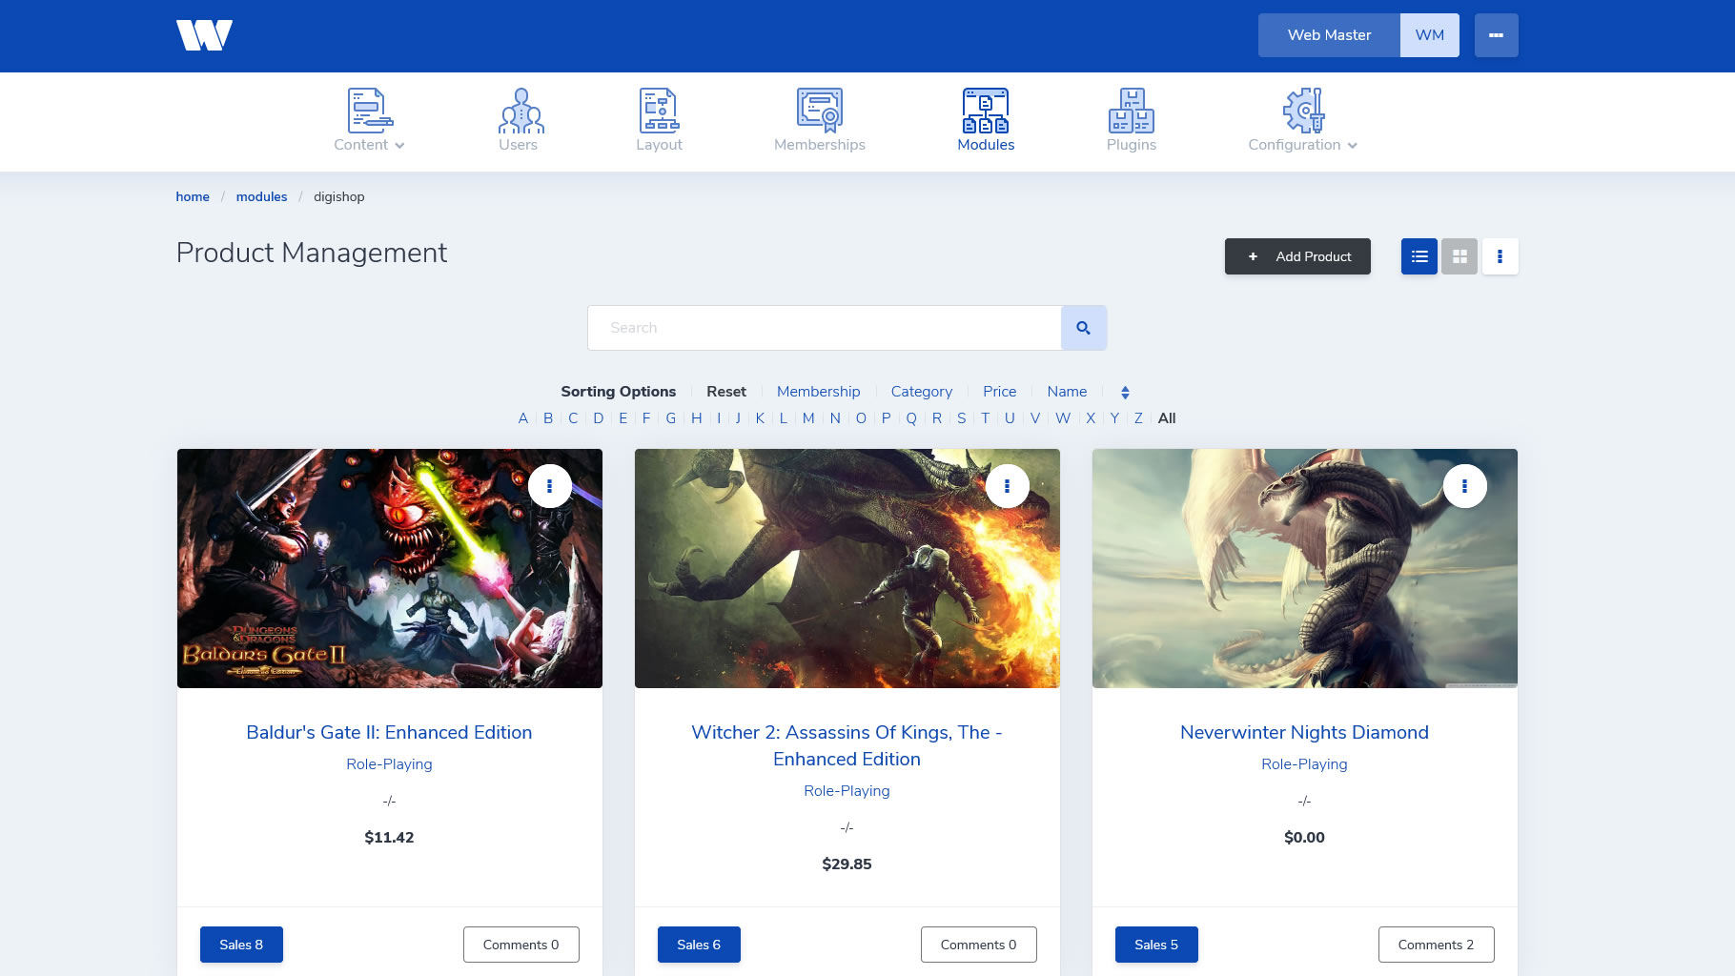The image size is (1735, 976).
Task: Click Role-Playing category under Neverwinter Nights Diamond
Action: pos(1304,764)
